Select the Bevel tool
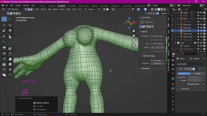 pos(4,54)
